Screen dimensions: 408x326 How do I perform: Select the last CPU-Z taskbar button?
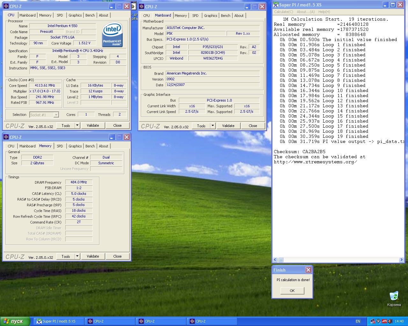point(211,321)
